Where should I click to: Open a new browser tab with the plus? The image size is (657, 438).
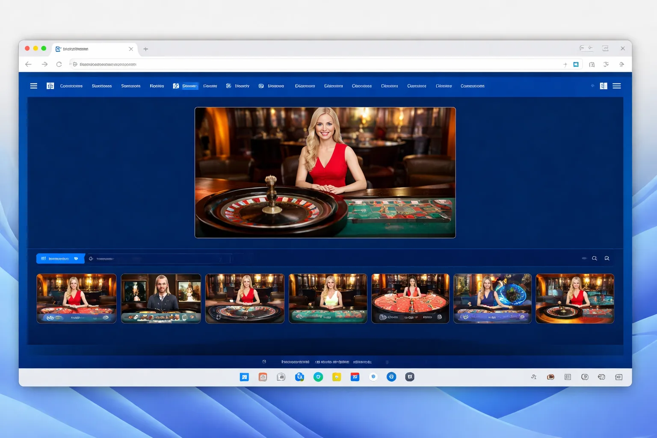pyautogui.click(x=145, y=49)
